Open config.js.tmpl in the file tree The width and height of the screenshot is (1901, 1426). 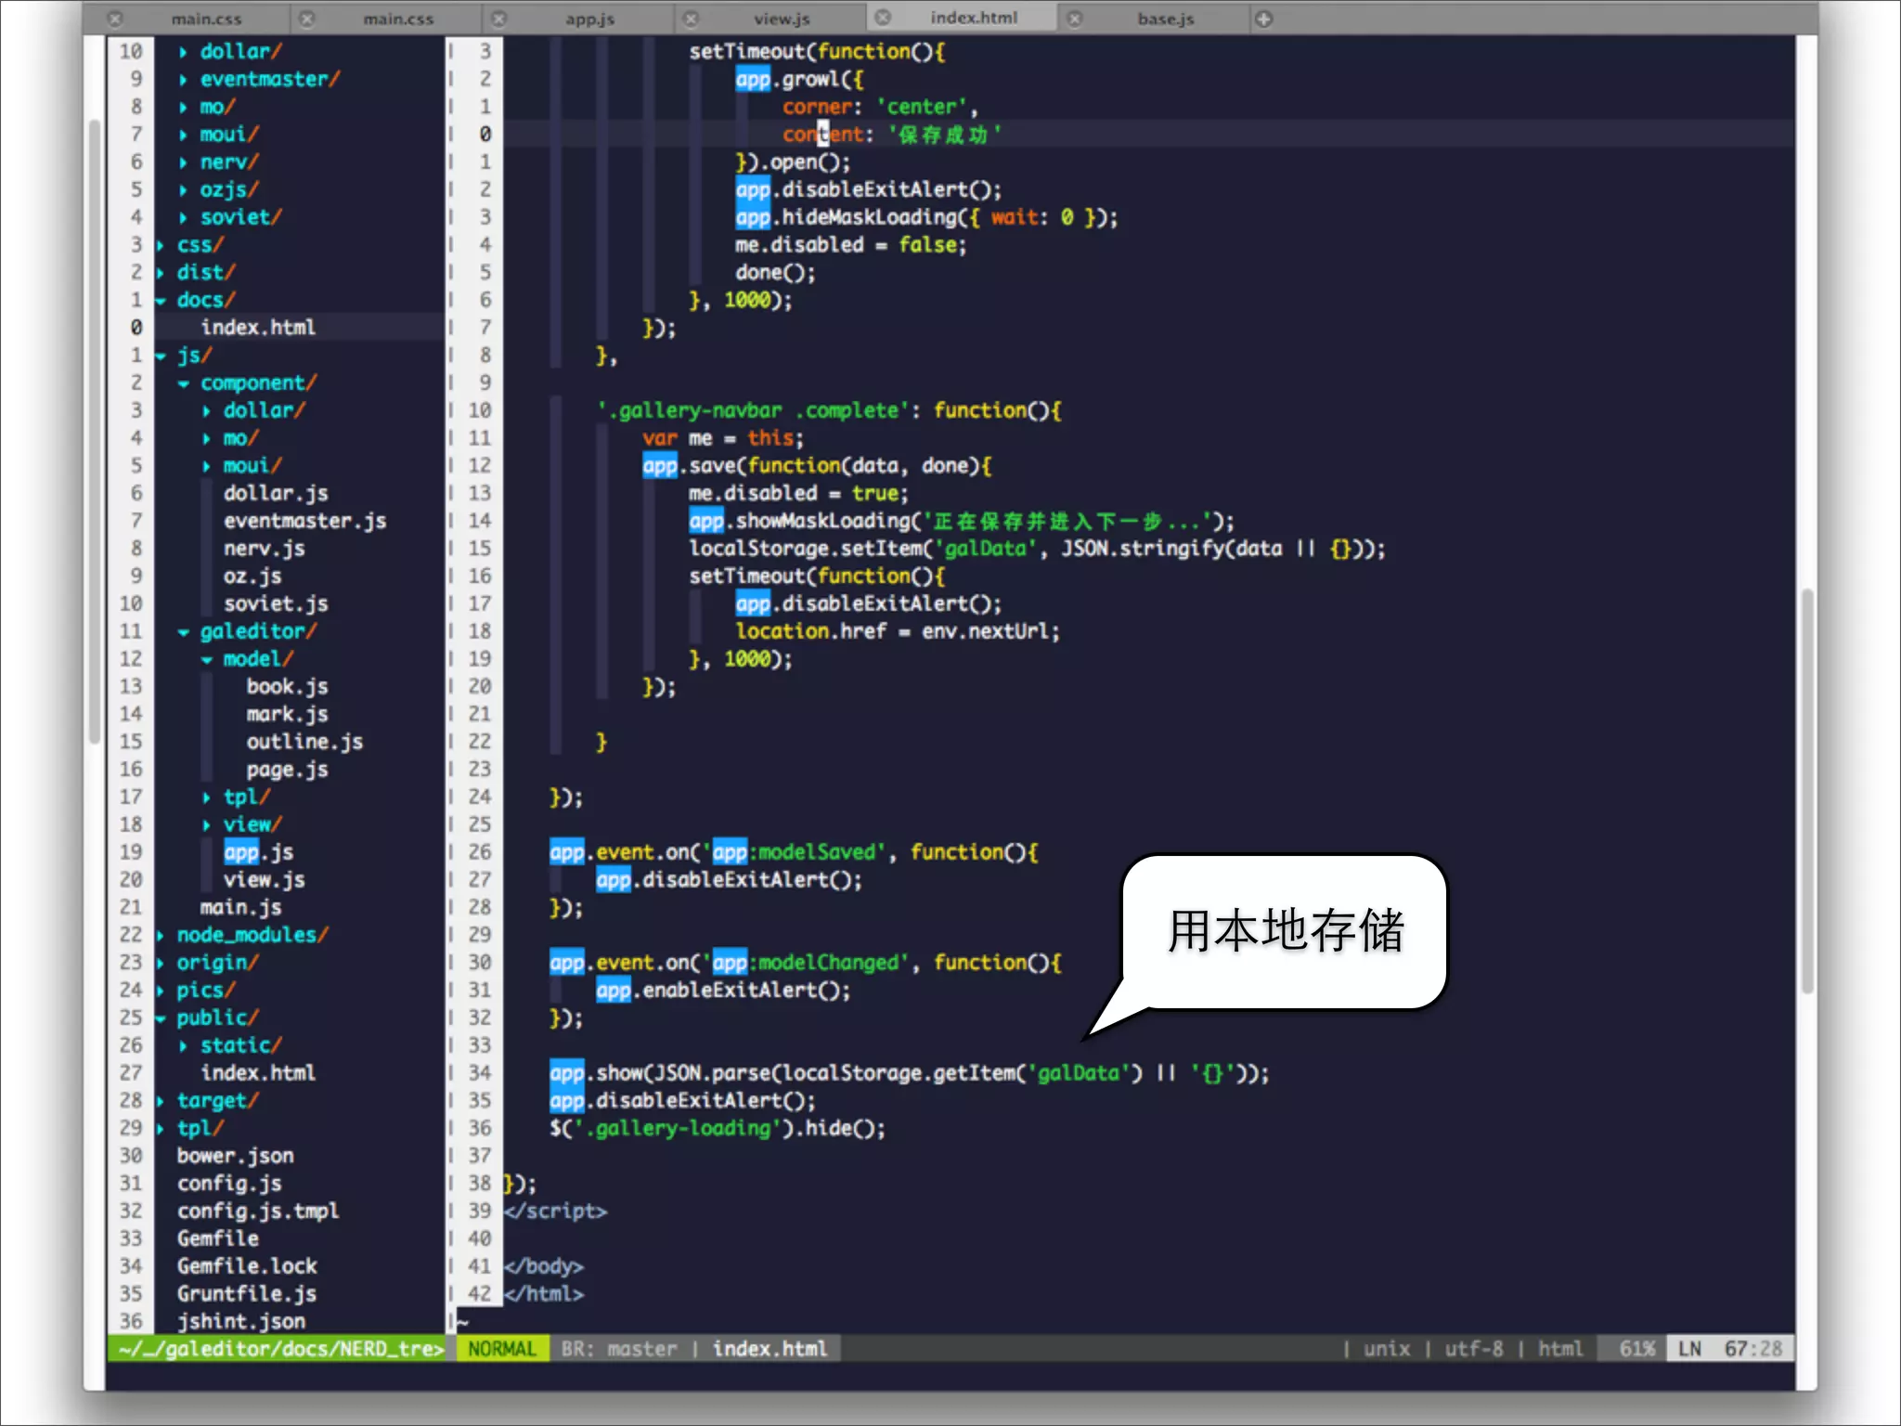(258, 1212)
